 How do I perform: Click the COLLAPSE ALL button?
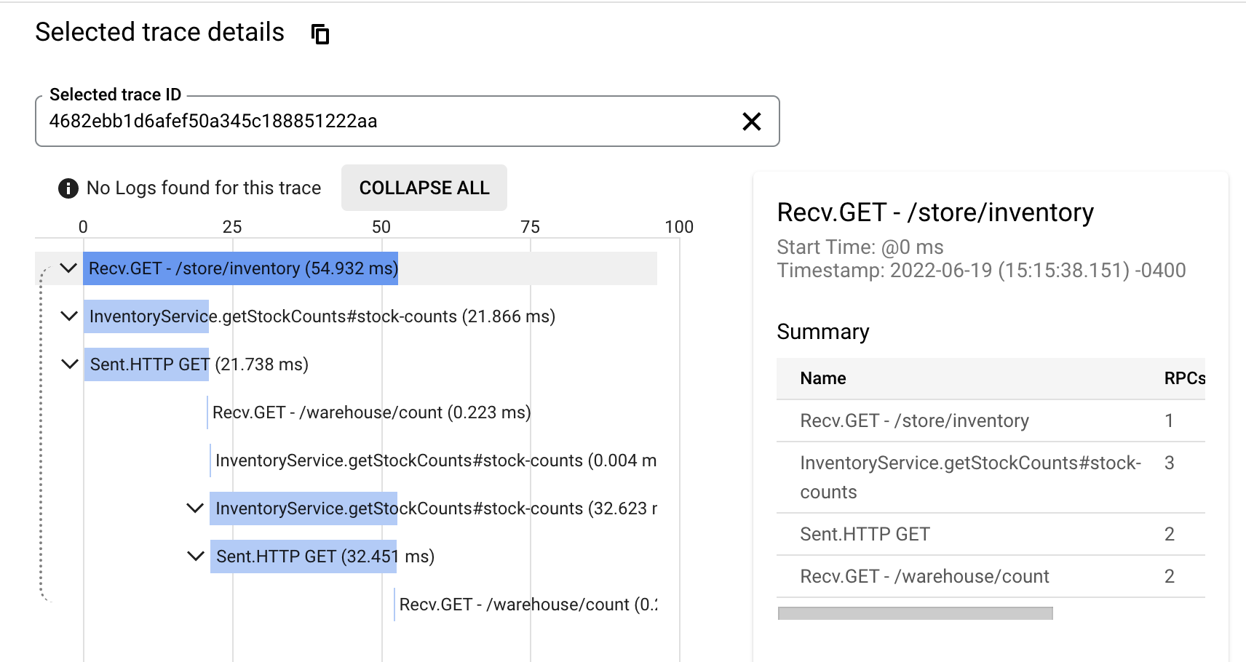coord(424,188)
